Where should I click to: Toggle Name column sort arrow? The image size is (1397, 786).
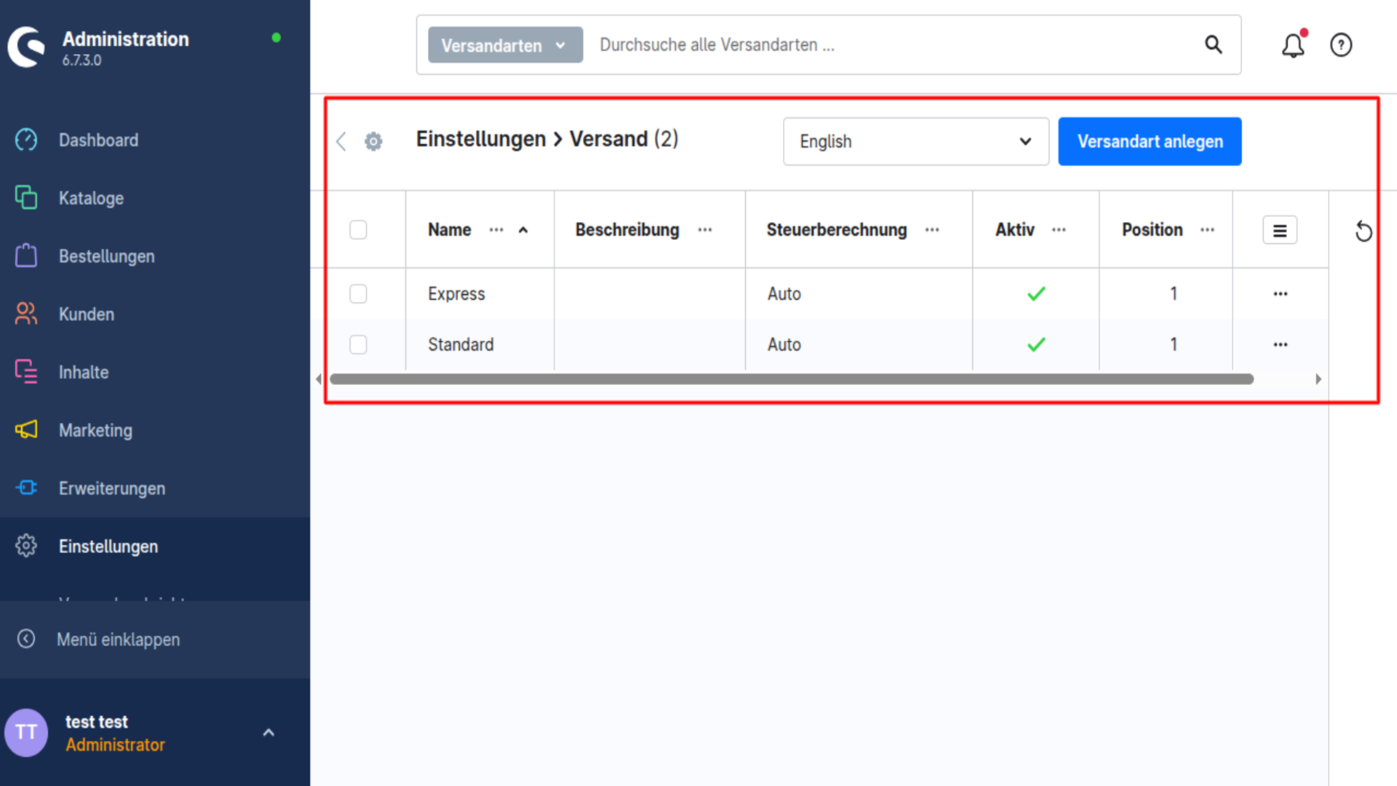[523, 230]
